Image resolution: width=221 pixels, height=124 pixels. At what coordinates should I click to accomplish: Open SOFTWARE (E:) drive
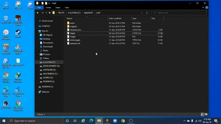49,70
